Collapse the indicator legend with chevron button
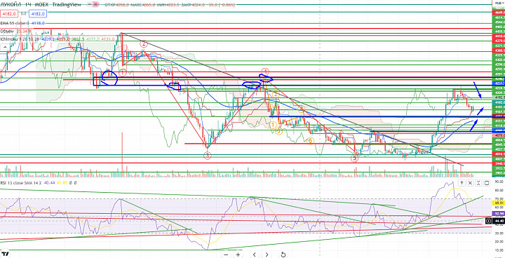This screenshot has width=505, height=258. (x=4, y=47)
